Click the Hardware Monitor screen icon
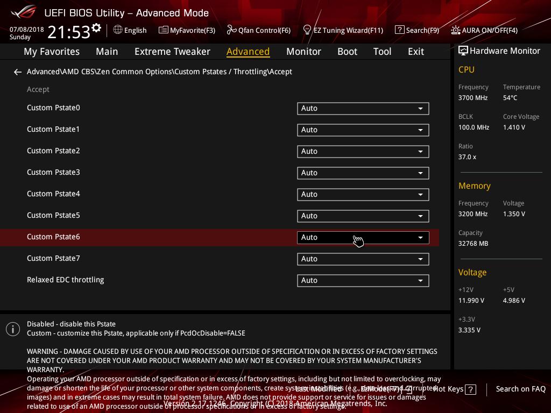The height and width of the screenshot is (413, 551). 463,51
